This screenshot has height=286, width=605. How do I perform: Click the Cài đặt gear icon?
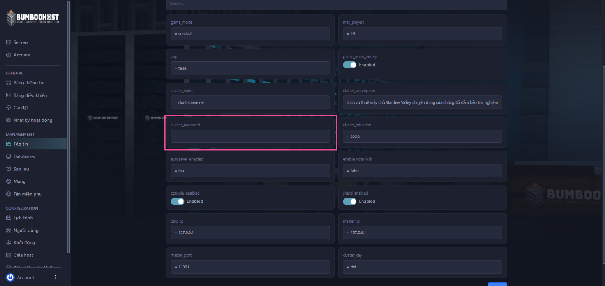(x=9, y=108)
